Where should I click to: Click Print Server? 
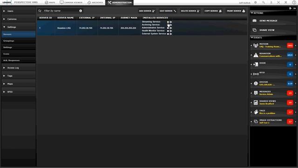coord(236,11)
